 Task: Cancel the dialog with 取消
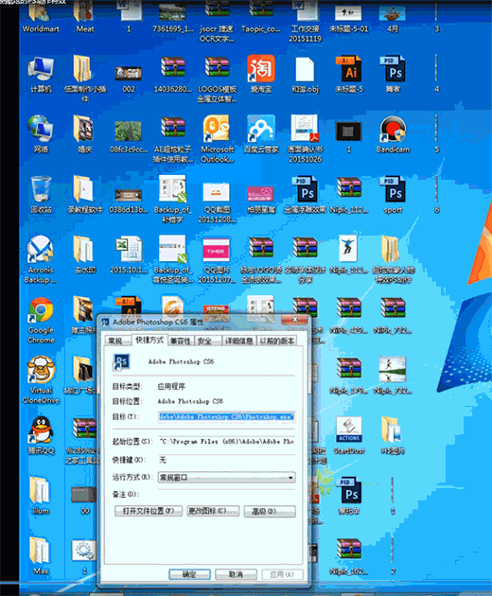[236, 574]
